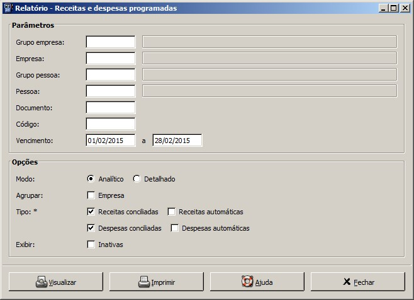Check Receitas automáticas checkbox
This screenshot has width=414, height=300.
point(172,212)
